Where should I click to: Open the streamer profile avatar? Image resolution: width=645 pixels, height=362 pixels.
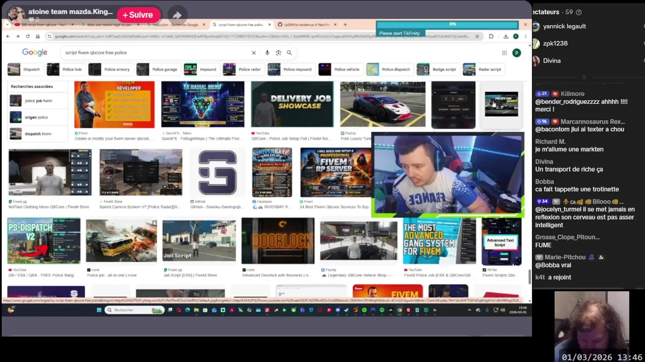point(16,14)
